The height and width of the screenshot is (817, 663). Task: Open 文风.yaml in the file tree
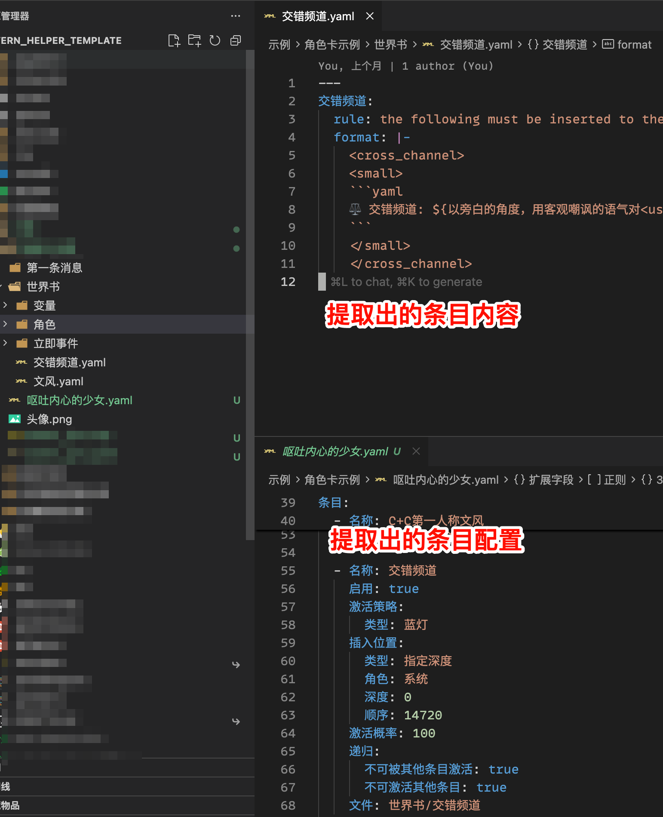(x=58, y=381)
